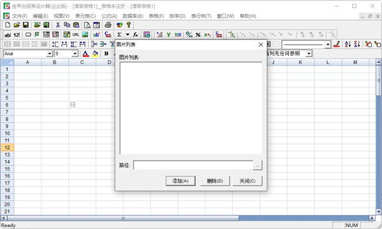Click the 关闭(C) button
Image resolution: width=382 pixels, height=229 pixels.
tap(248, 181)
